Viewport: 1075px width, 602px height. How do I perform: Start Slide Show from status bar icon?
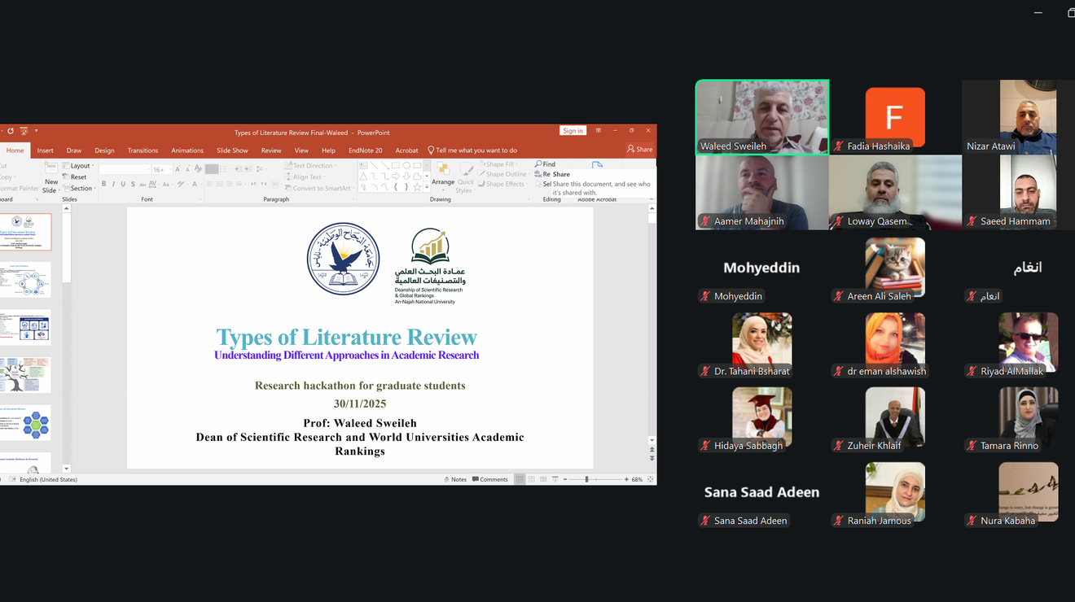click(555, 479)
